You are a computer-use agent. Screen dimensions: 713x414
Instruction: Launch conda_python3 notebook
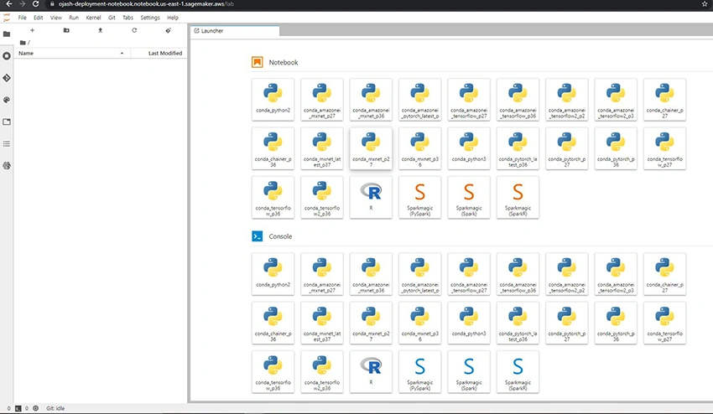pos(469,148)
